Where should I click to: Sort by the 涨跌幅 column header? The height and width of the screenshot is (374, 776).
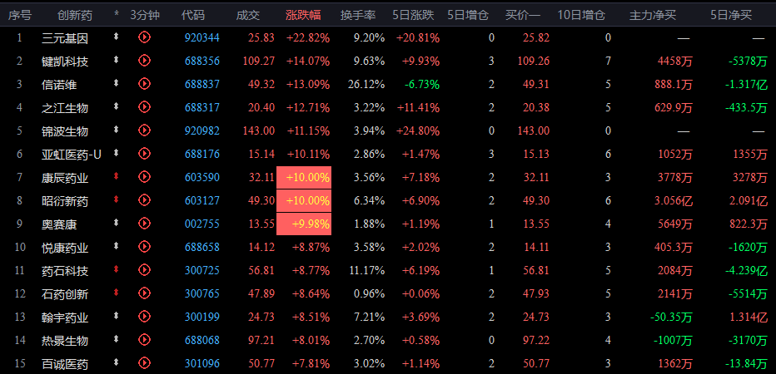(303, 15)
